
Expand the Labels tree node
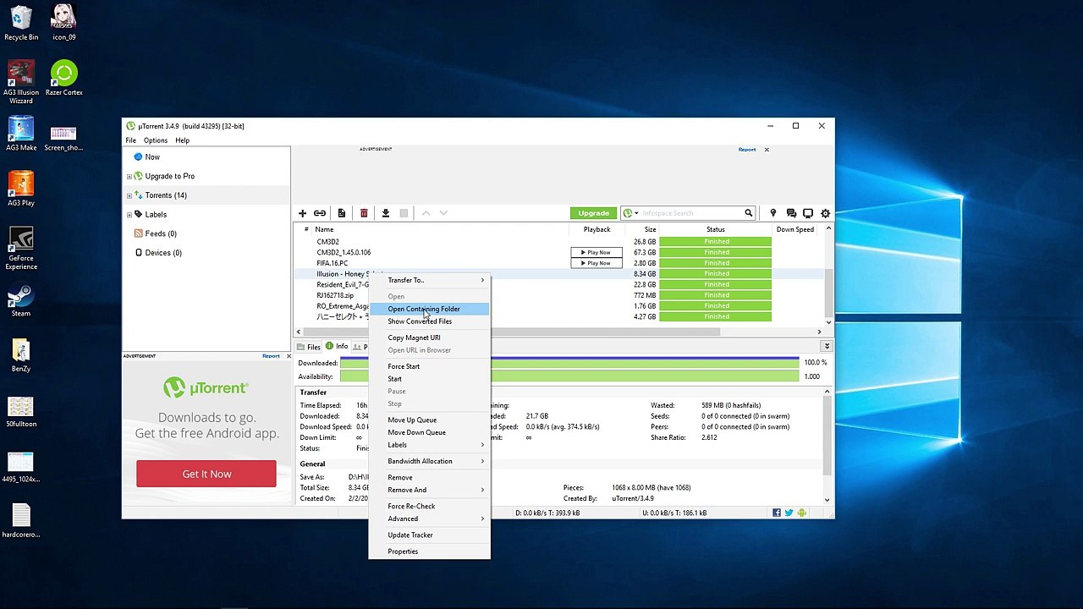(x=129, y=215)
